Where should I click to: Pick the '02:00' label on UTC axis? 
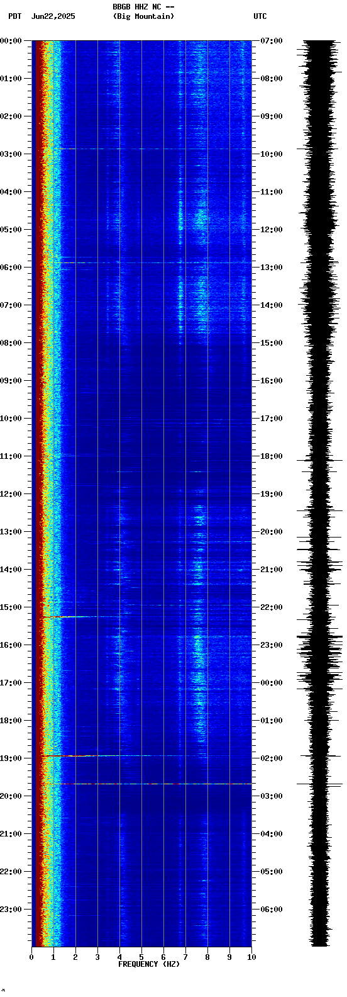click(x=272, y=758)
